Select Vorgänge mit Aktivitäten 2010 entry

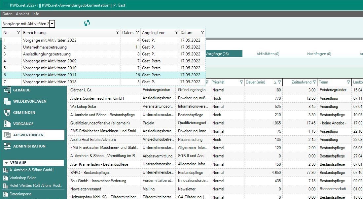tap(104, 68)
